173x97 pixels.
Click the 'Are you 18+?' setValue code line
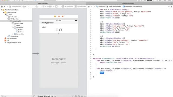click(122, 26)
